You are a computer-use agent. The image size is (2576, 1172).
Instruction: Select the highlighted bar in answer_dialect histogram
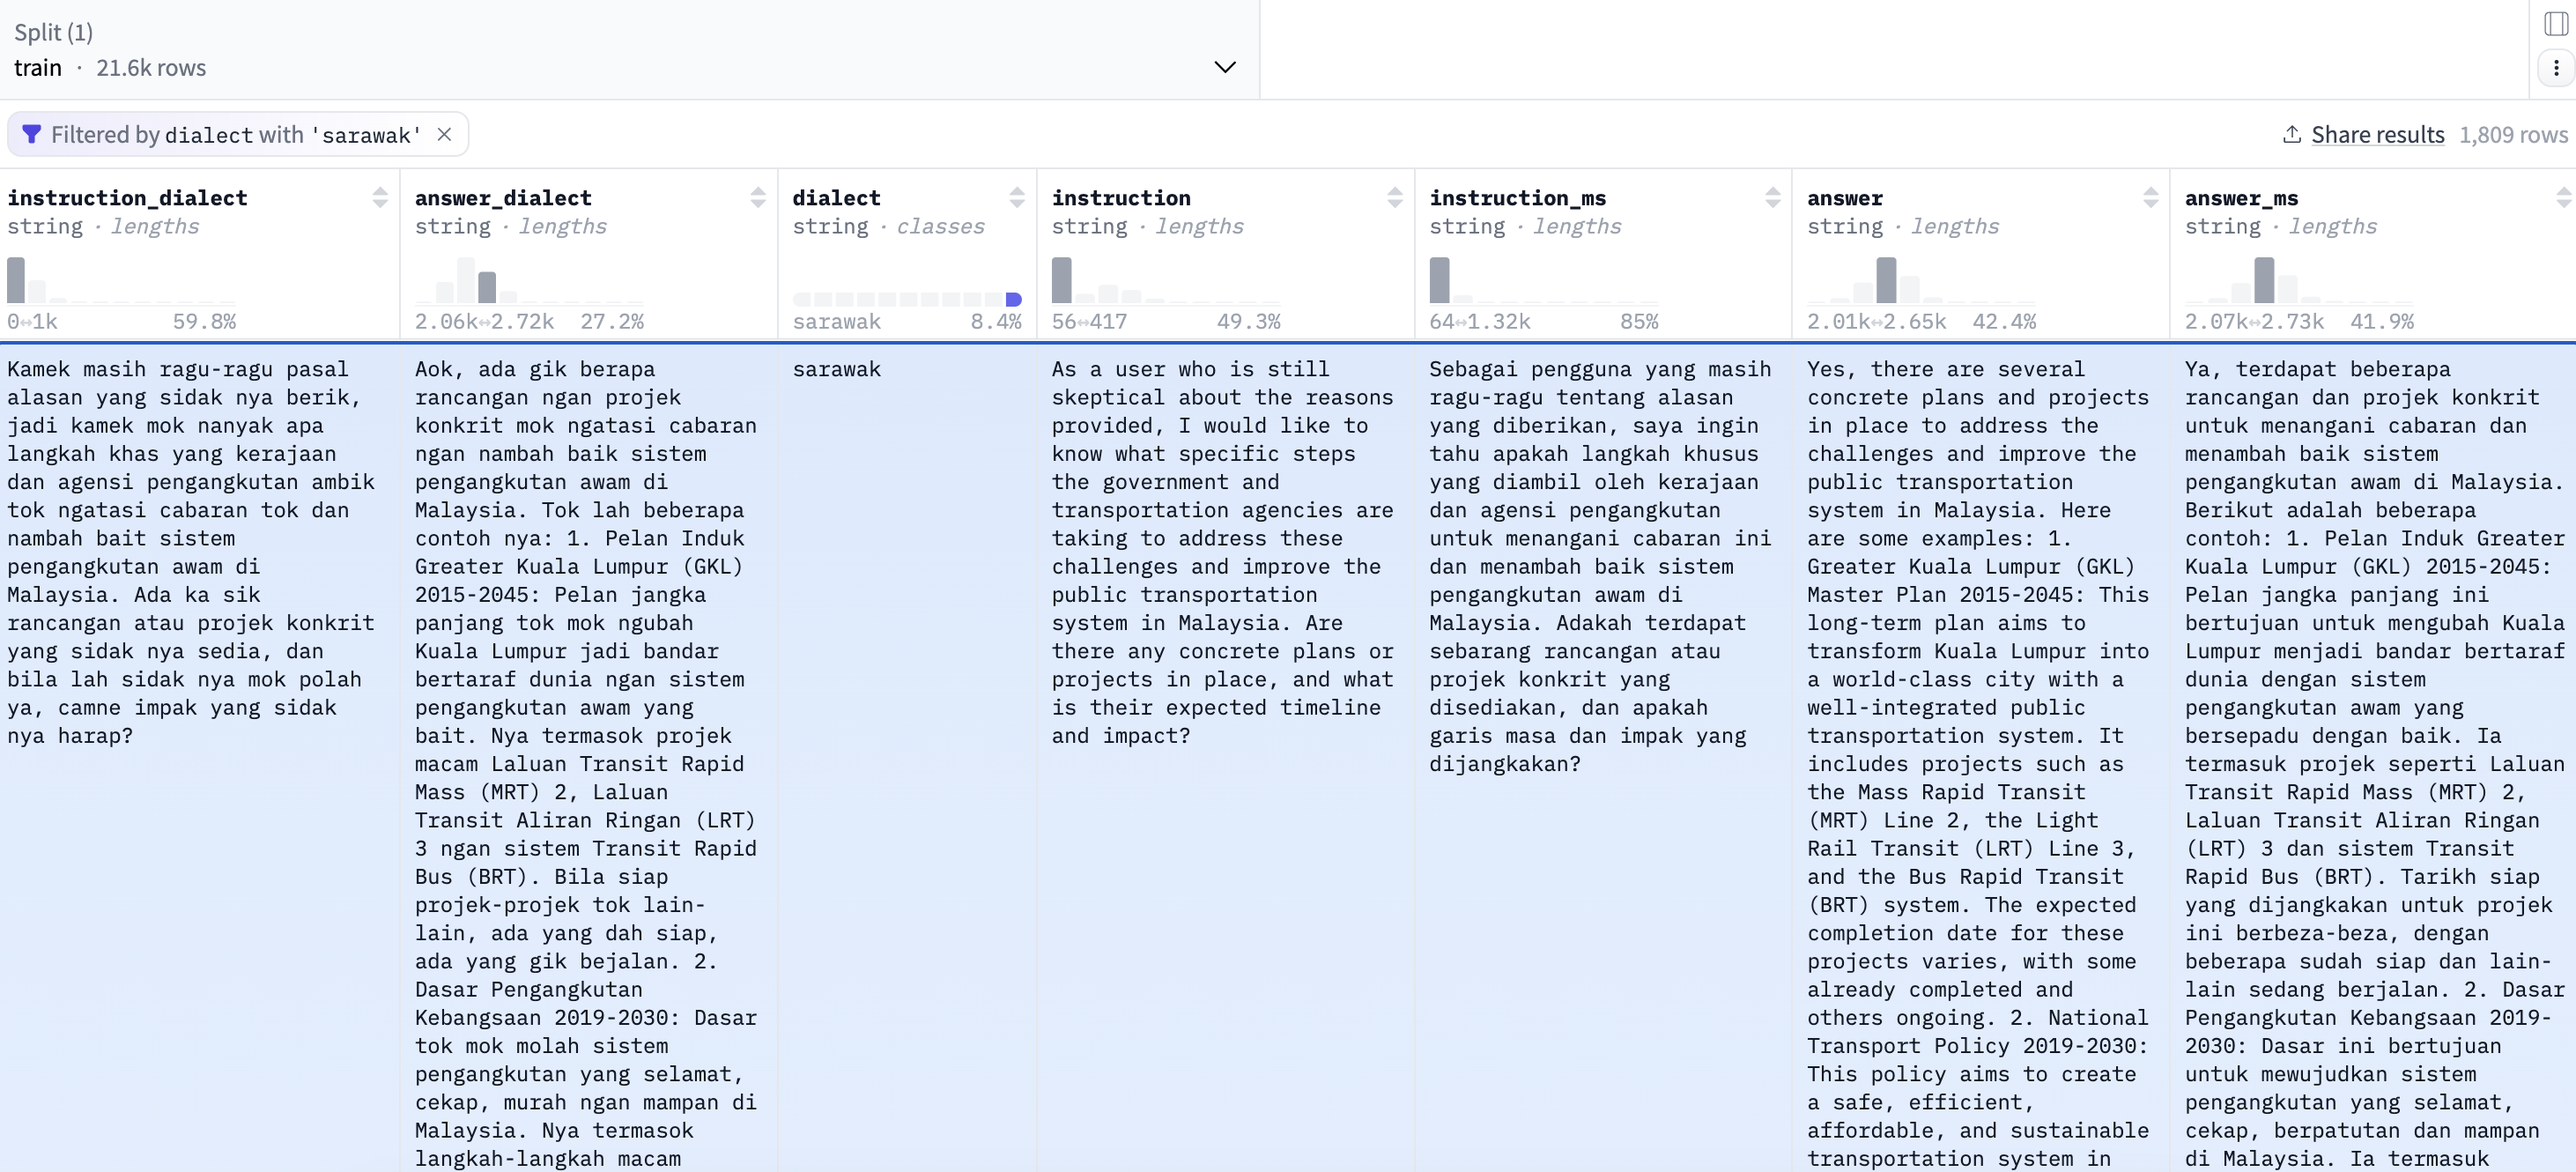(x=487, y=287)
